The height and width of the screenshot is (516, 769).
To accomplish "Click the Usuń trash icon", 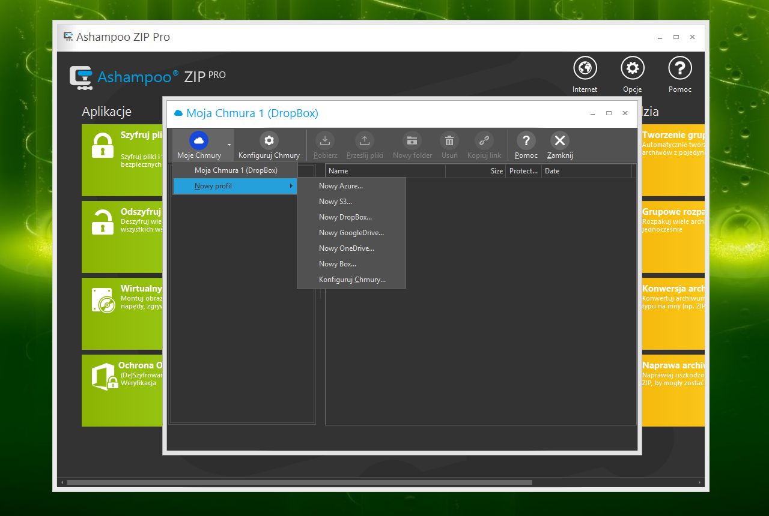I will tap(449, 140).
